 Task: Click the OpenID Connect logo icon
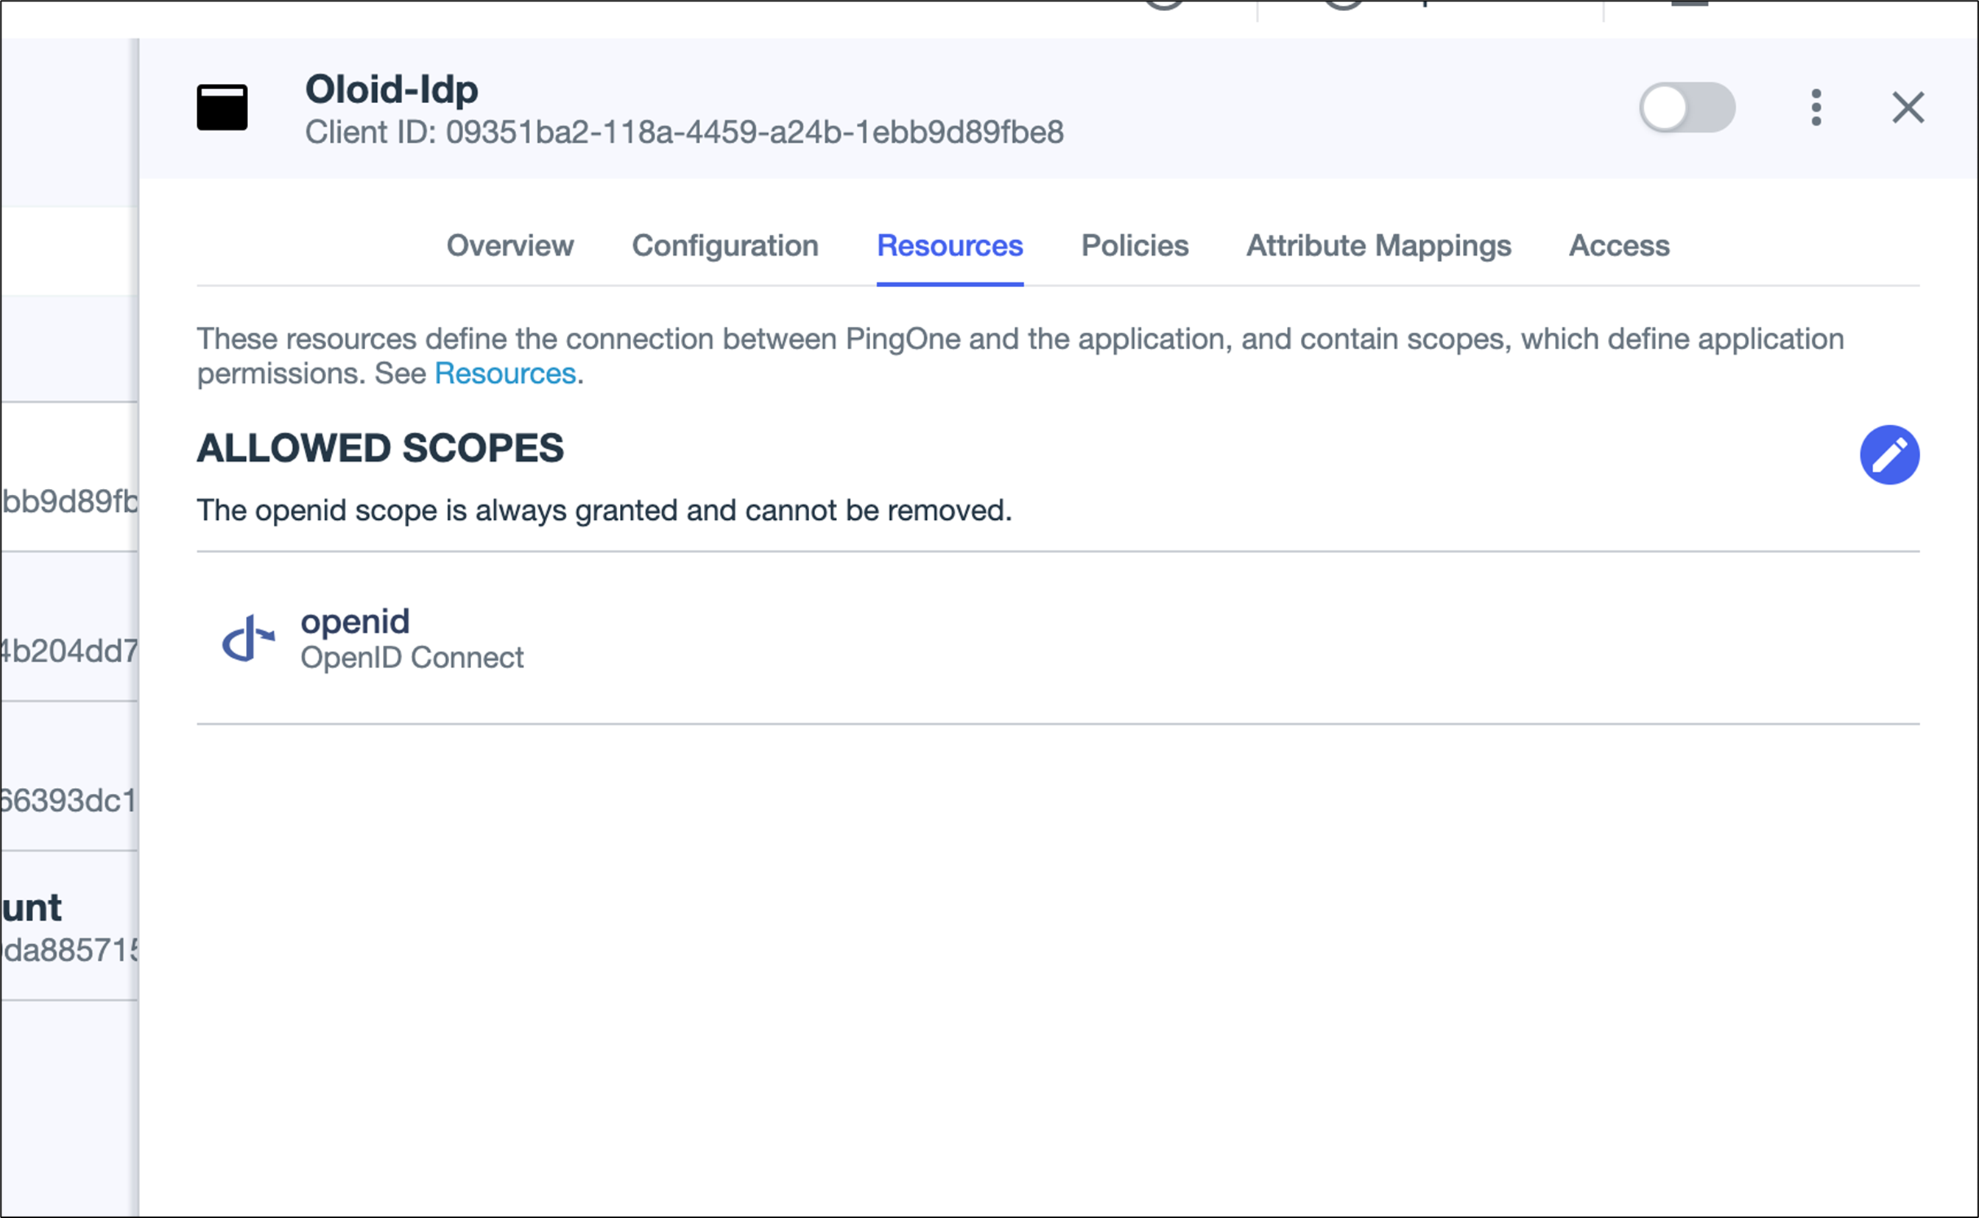pyautogui.click(x=248, y=638)
